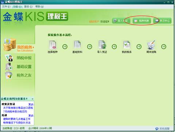Click the 我的税务 workflow icon

point(127,45)
